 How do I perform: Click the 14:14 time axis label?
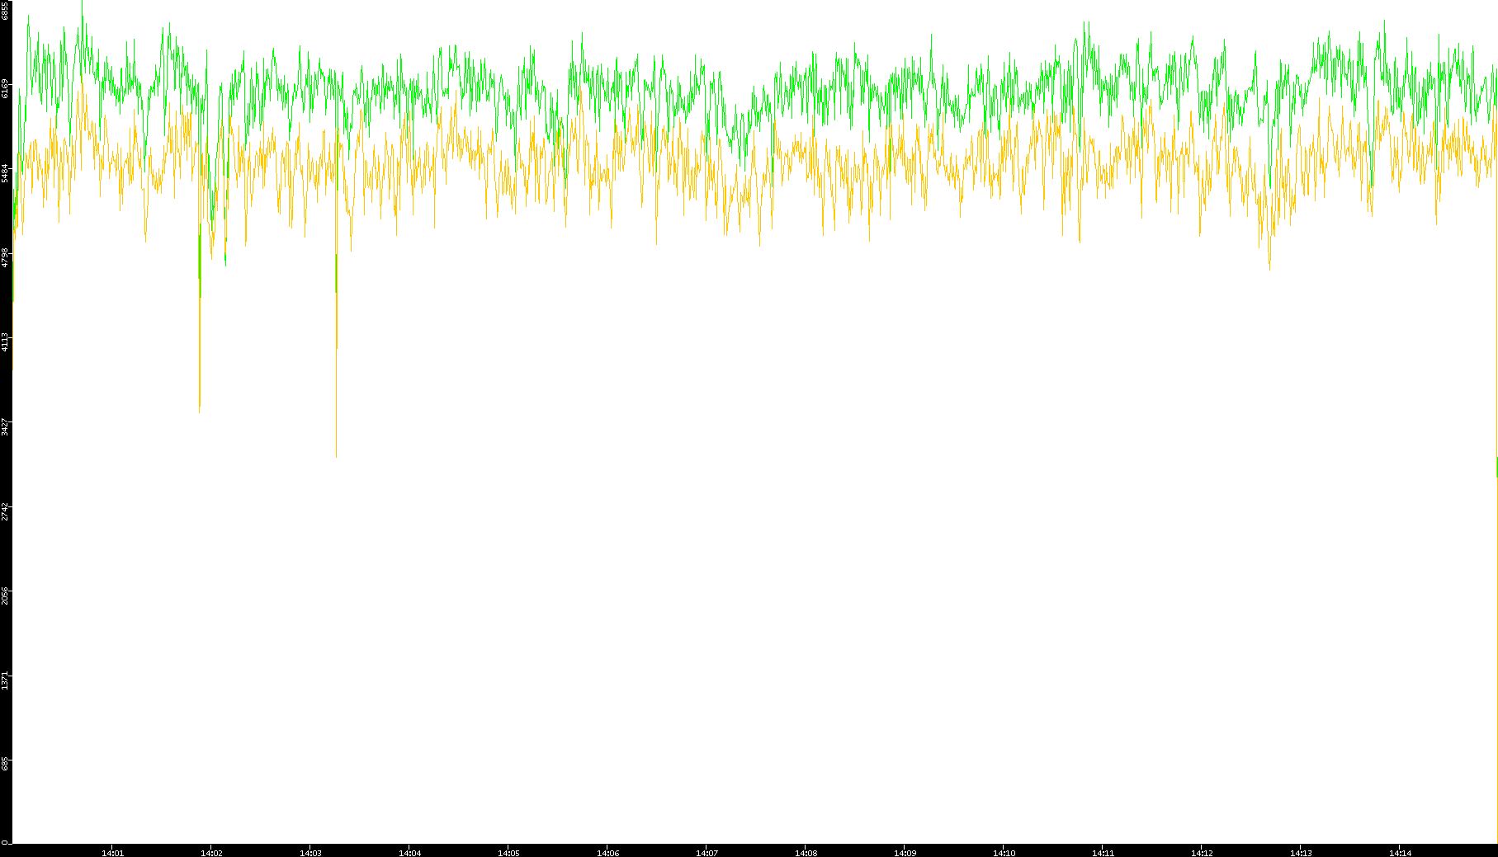[1400, 853]
